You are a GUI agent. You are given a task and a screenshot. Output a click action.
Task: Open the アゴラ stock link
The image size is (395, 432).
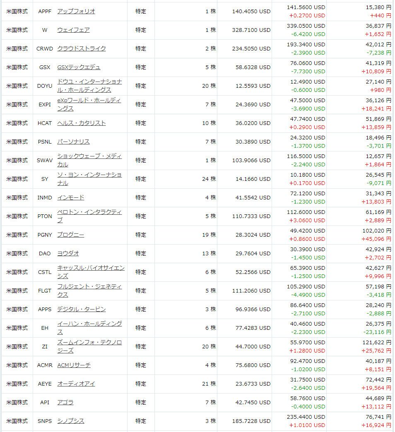point(65,403)
